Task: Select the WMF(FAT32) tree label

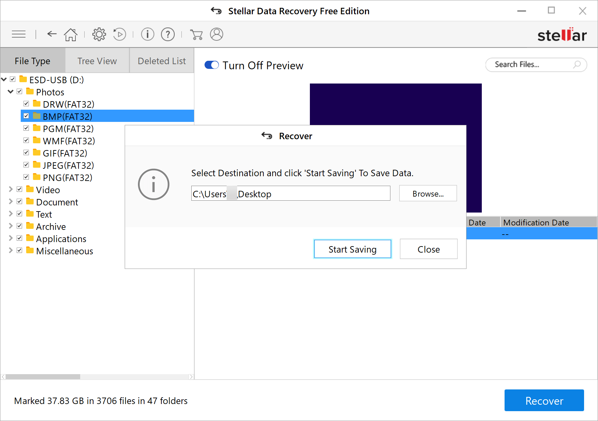Action: [69, 141]
